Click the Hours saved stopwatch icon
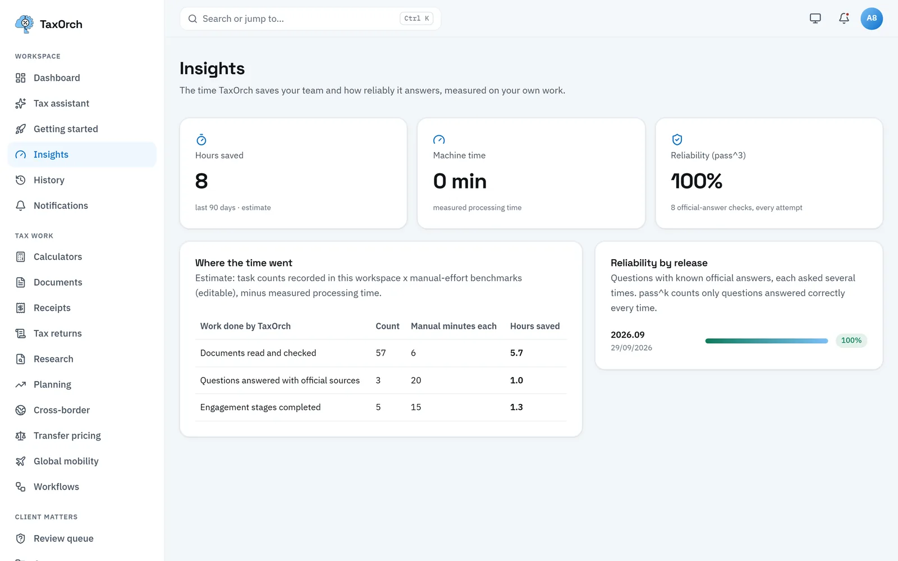898x561 pixels. point(201,140)
